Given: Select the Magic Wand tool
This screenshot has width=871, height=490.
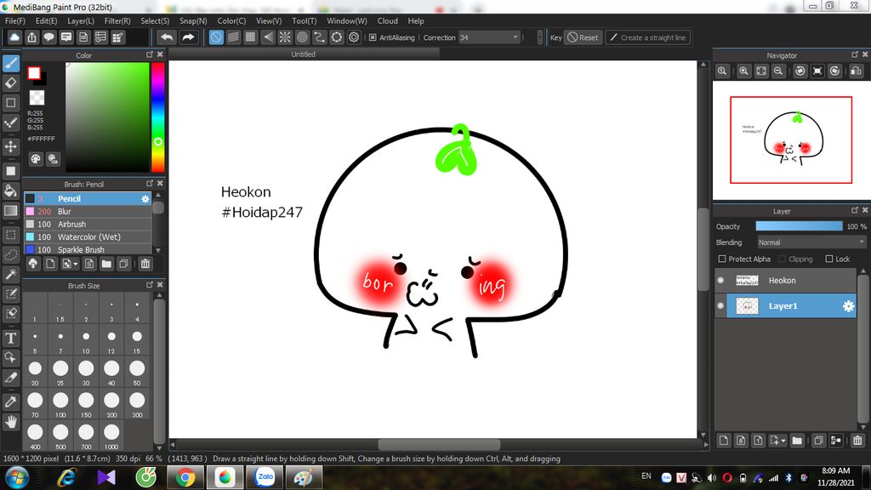Looking at the screenshot, I should 10,275.
